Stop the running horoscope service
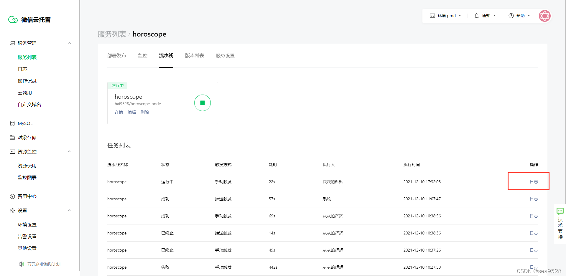566x276 pixels. tap(202, 103)
